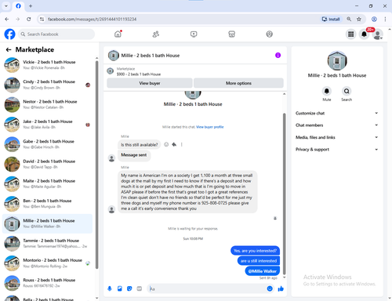
Task: Open the Friends icon in top navigation
Action: (156, 34)
